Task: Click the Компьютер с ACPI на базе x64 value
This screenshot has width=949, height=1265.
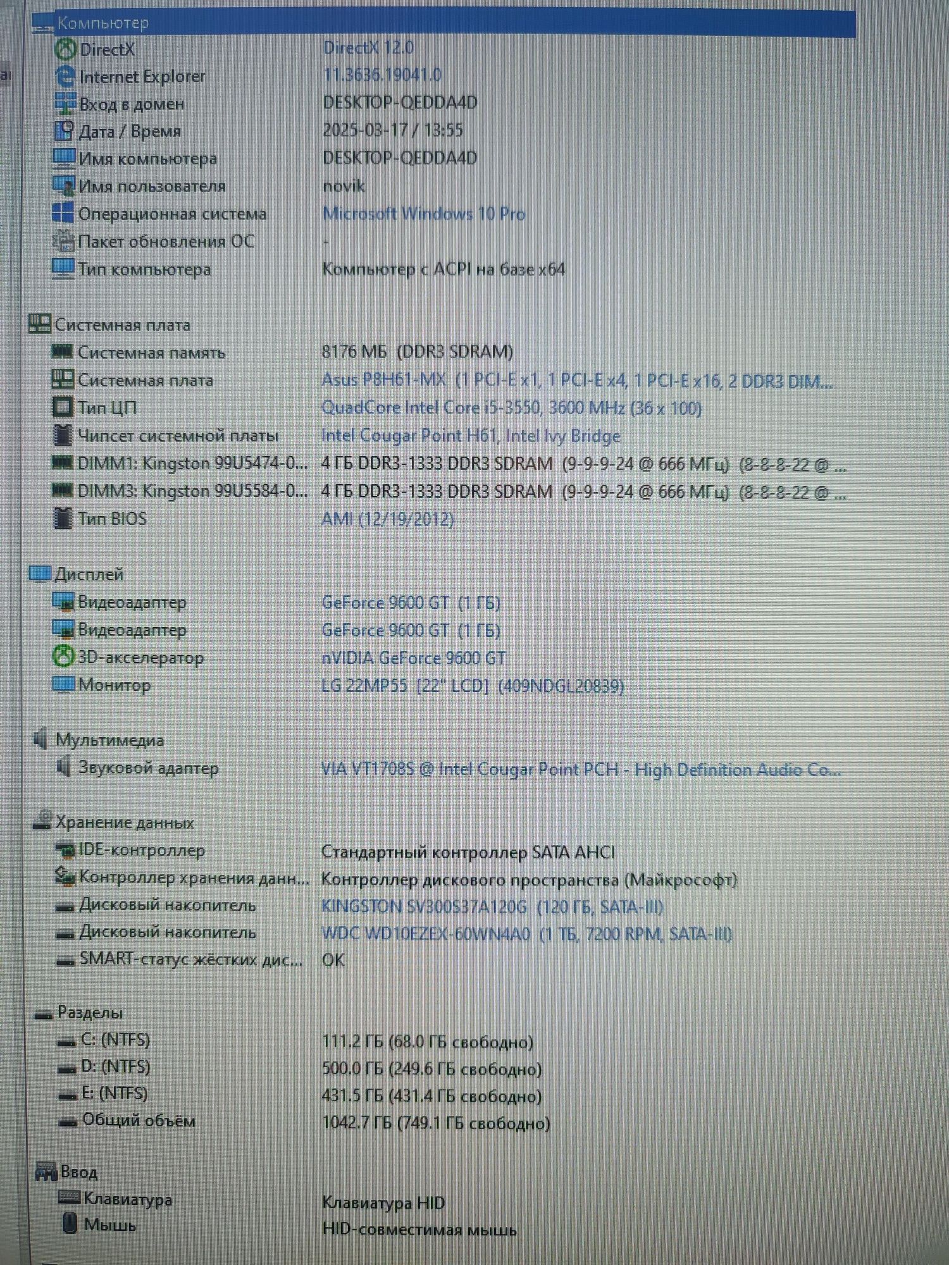Action: tap(443, 269)
